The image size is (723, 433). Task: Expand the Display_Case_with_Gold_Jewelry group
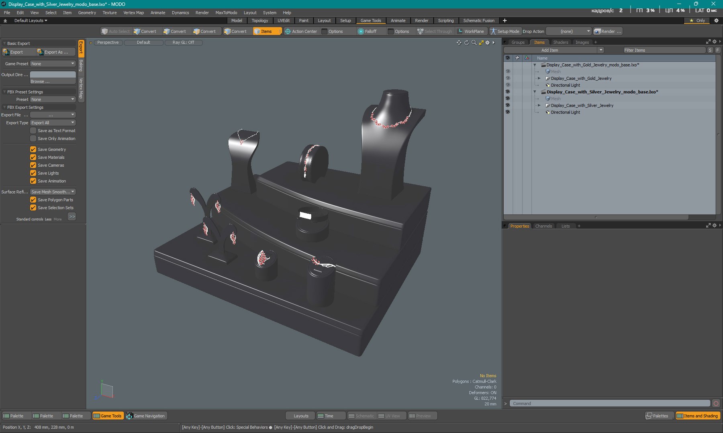point(539,79)
